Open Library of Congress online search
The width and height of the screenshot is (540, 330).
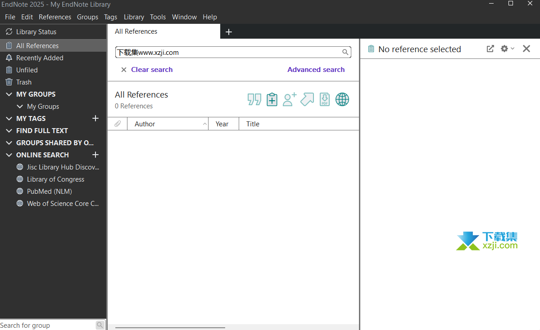[x=55, y=179]
